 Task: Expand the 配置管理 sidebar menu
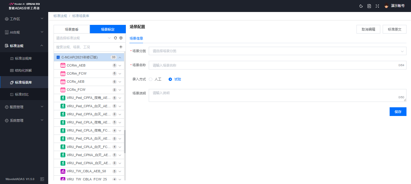pyautogui.click(x=42, y=107)
